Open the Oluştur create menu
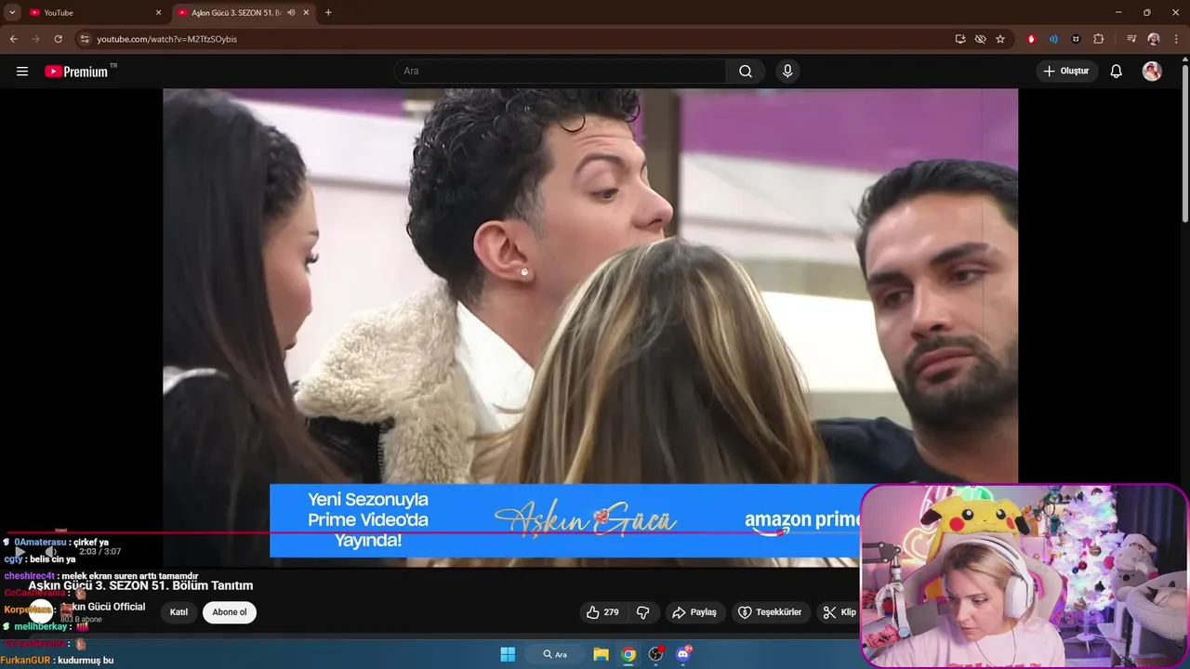Image resolution: width=1190 pixels, height=669 pixels. [1066, 72]
